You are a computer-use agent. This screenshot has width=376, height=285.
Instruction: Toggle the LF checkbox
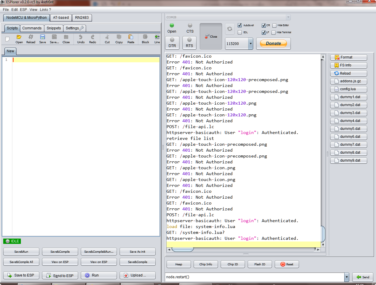coord(264,32)
